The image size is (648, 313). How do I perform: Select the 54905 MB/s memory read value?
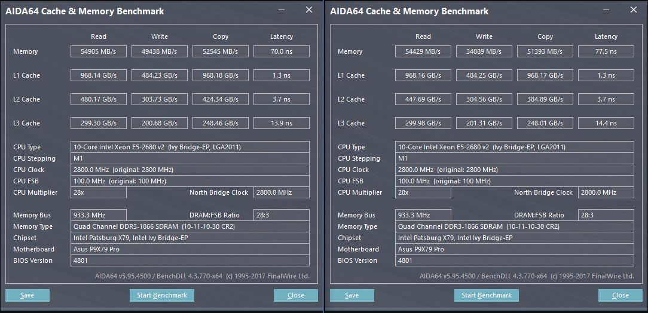99,51
